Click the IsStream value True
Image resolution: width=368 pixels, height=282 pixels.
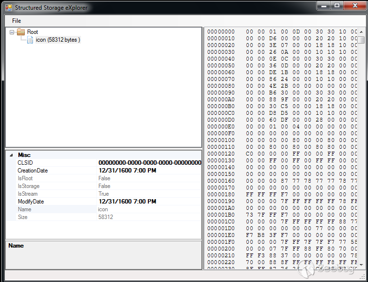[x=103, y=194]
